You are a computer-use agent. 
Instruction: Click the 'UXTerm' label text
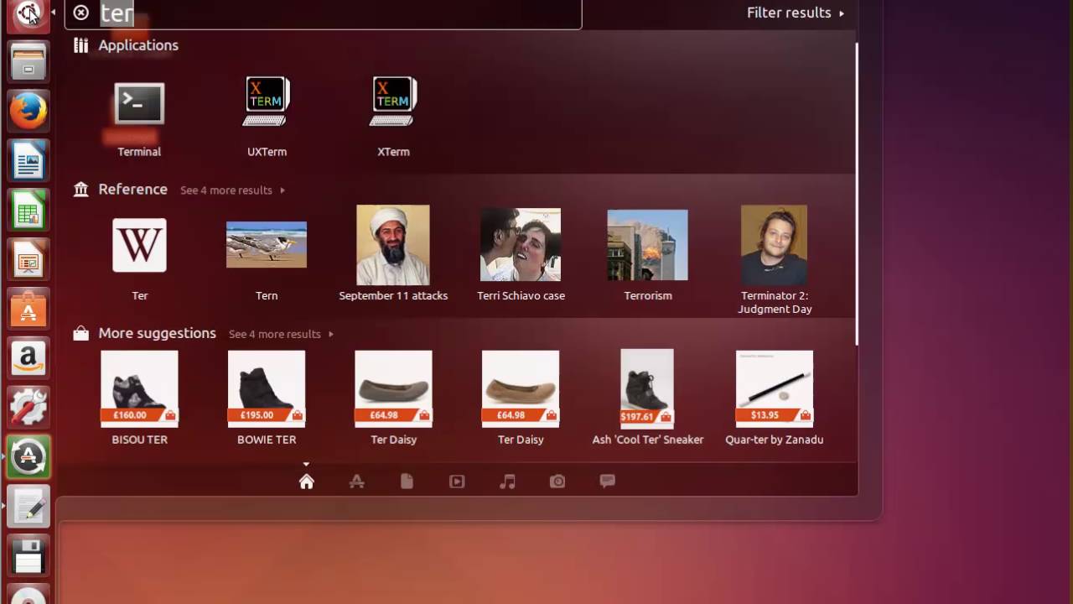[267, 152]
